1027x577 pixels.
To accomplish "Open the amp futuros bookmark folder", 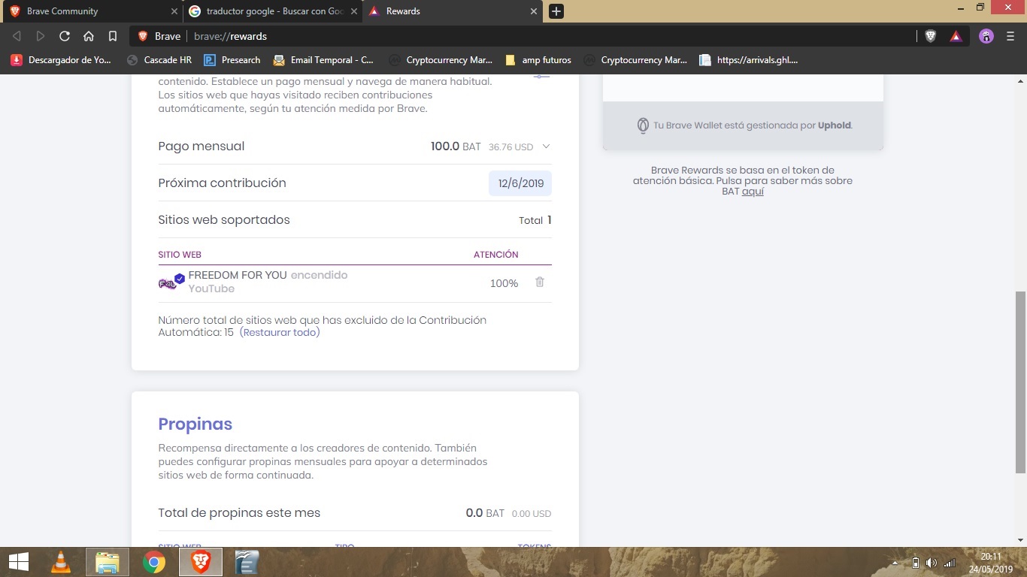I will (x=538, y=60).
